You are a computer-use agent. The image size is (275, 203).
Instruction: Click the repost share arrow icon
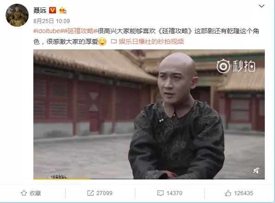click(90, 193)
